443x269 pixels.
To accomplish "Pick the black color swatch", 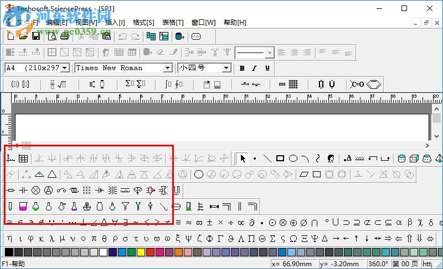I will tap(9, 252).
